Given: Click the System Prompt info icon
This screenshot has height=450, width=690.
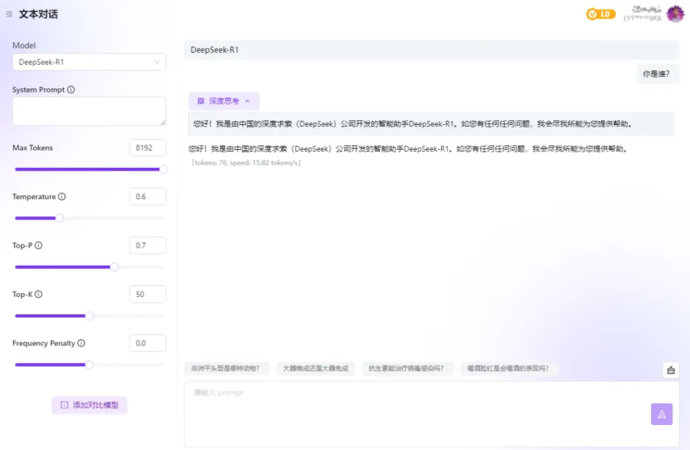Looking at the screenshot, I should point(71,90).
